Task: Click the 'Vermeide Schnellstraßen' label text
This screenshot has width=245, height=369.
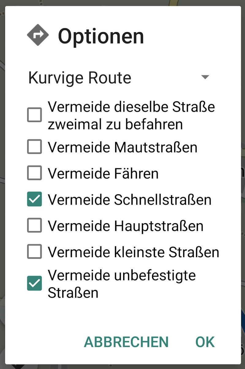Action: pyautogui.click(x=130, y=200)
